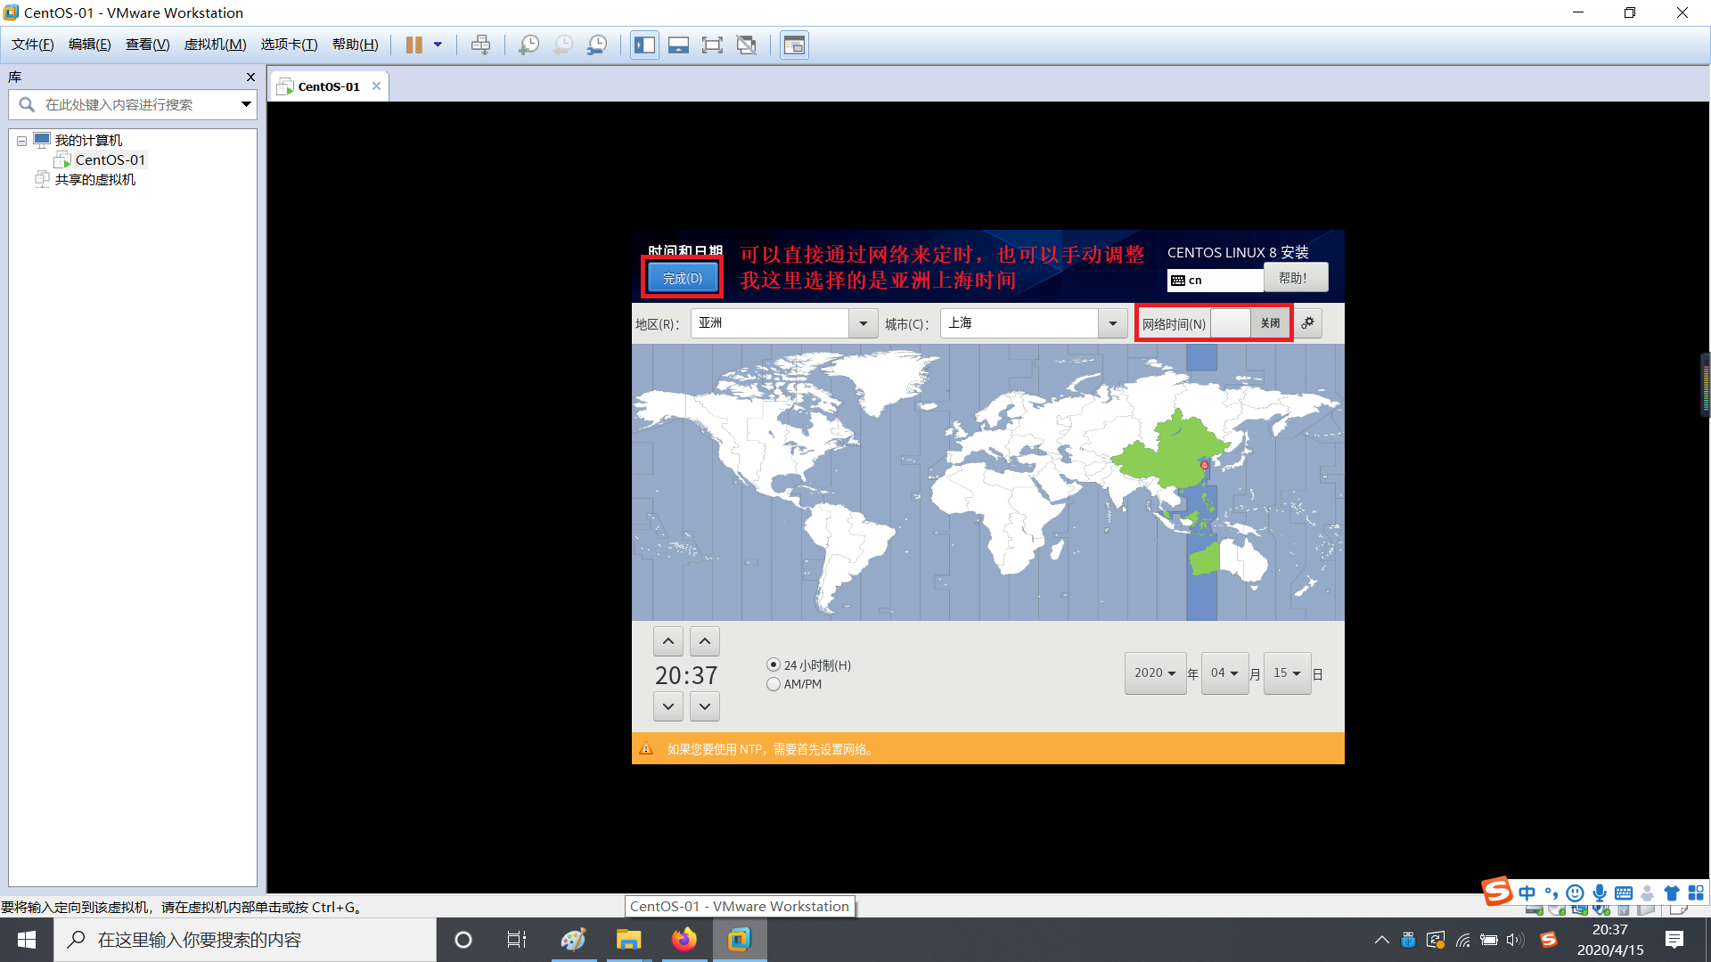This screenshot has width=1711, height=962.
Task: Open File Explorer from taskbar
Action: [629, 940]
